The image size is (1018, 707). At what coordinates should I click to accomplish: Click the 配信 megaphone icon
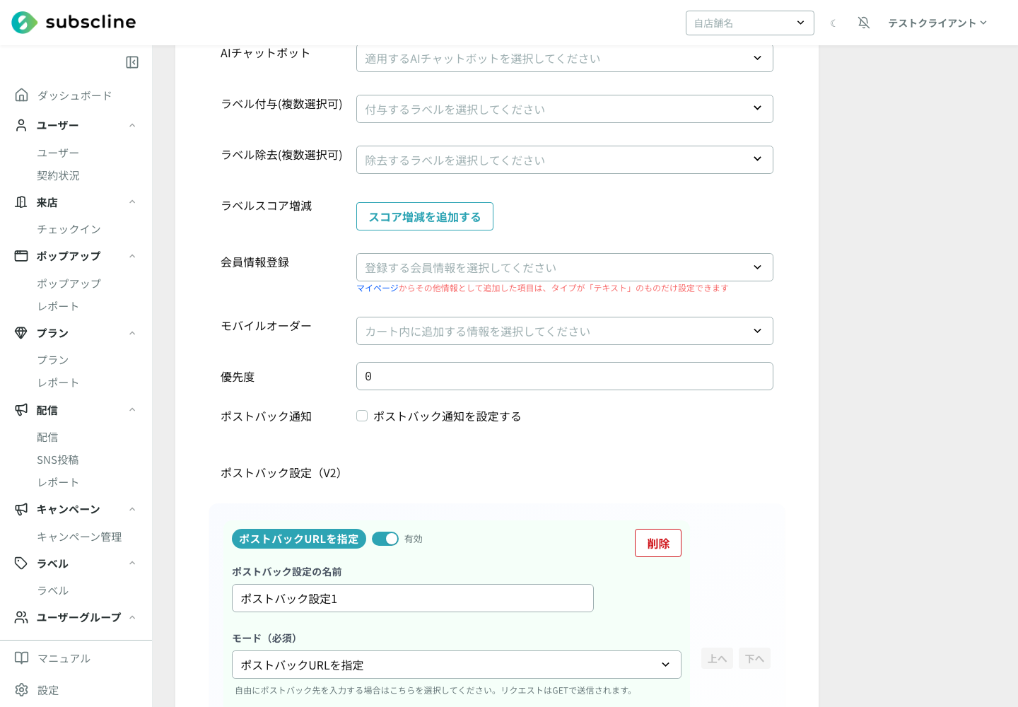22,409
